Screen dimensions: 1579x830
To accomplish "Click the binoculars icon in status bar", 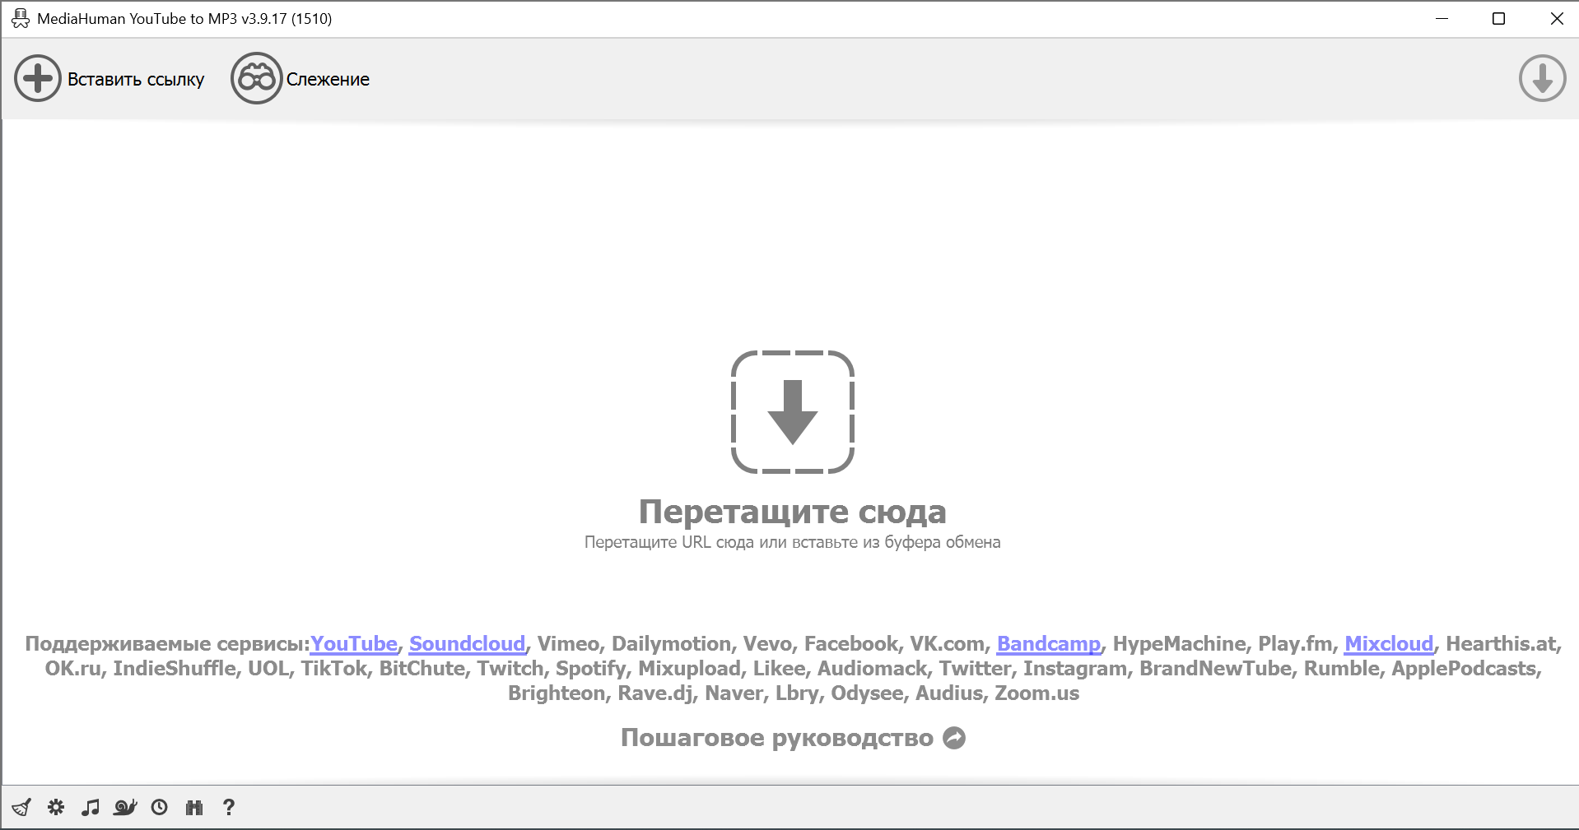I will click(x=194, y=807).
